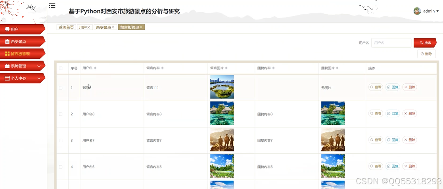
Task: Sort by the 回复内容 column arrows
Action: (274, 68)
